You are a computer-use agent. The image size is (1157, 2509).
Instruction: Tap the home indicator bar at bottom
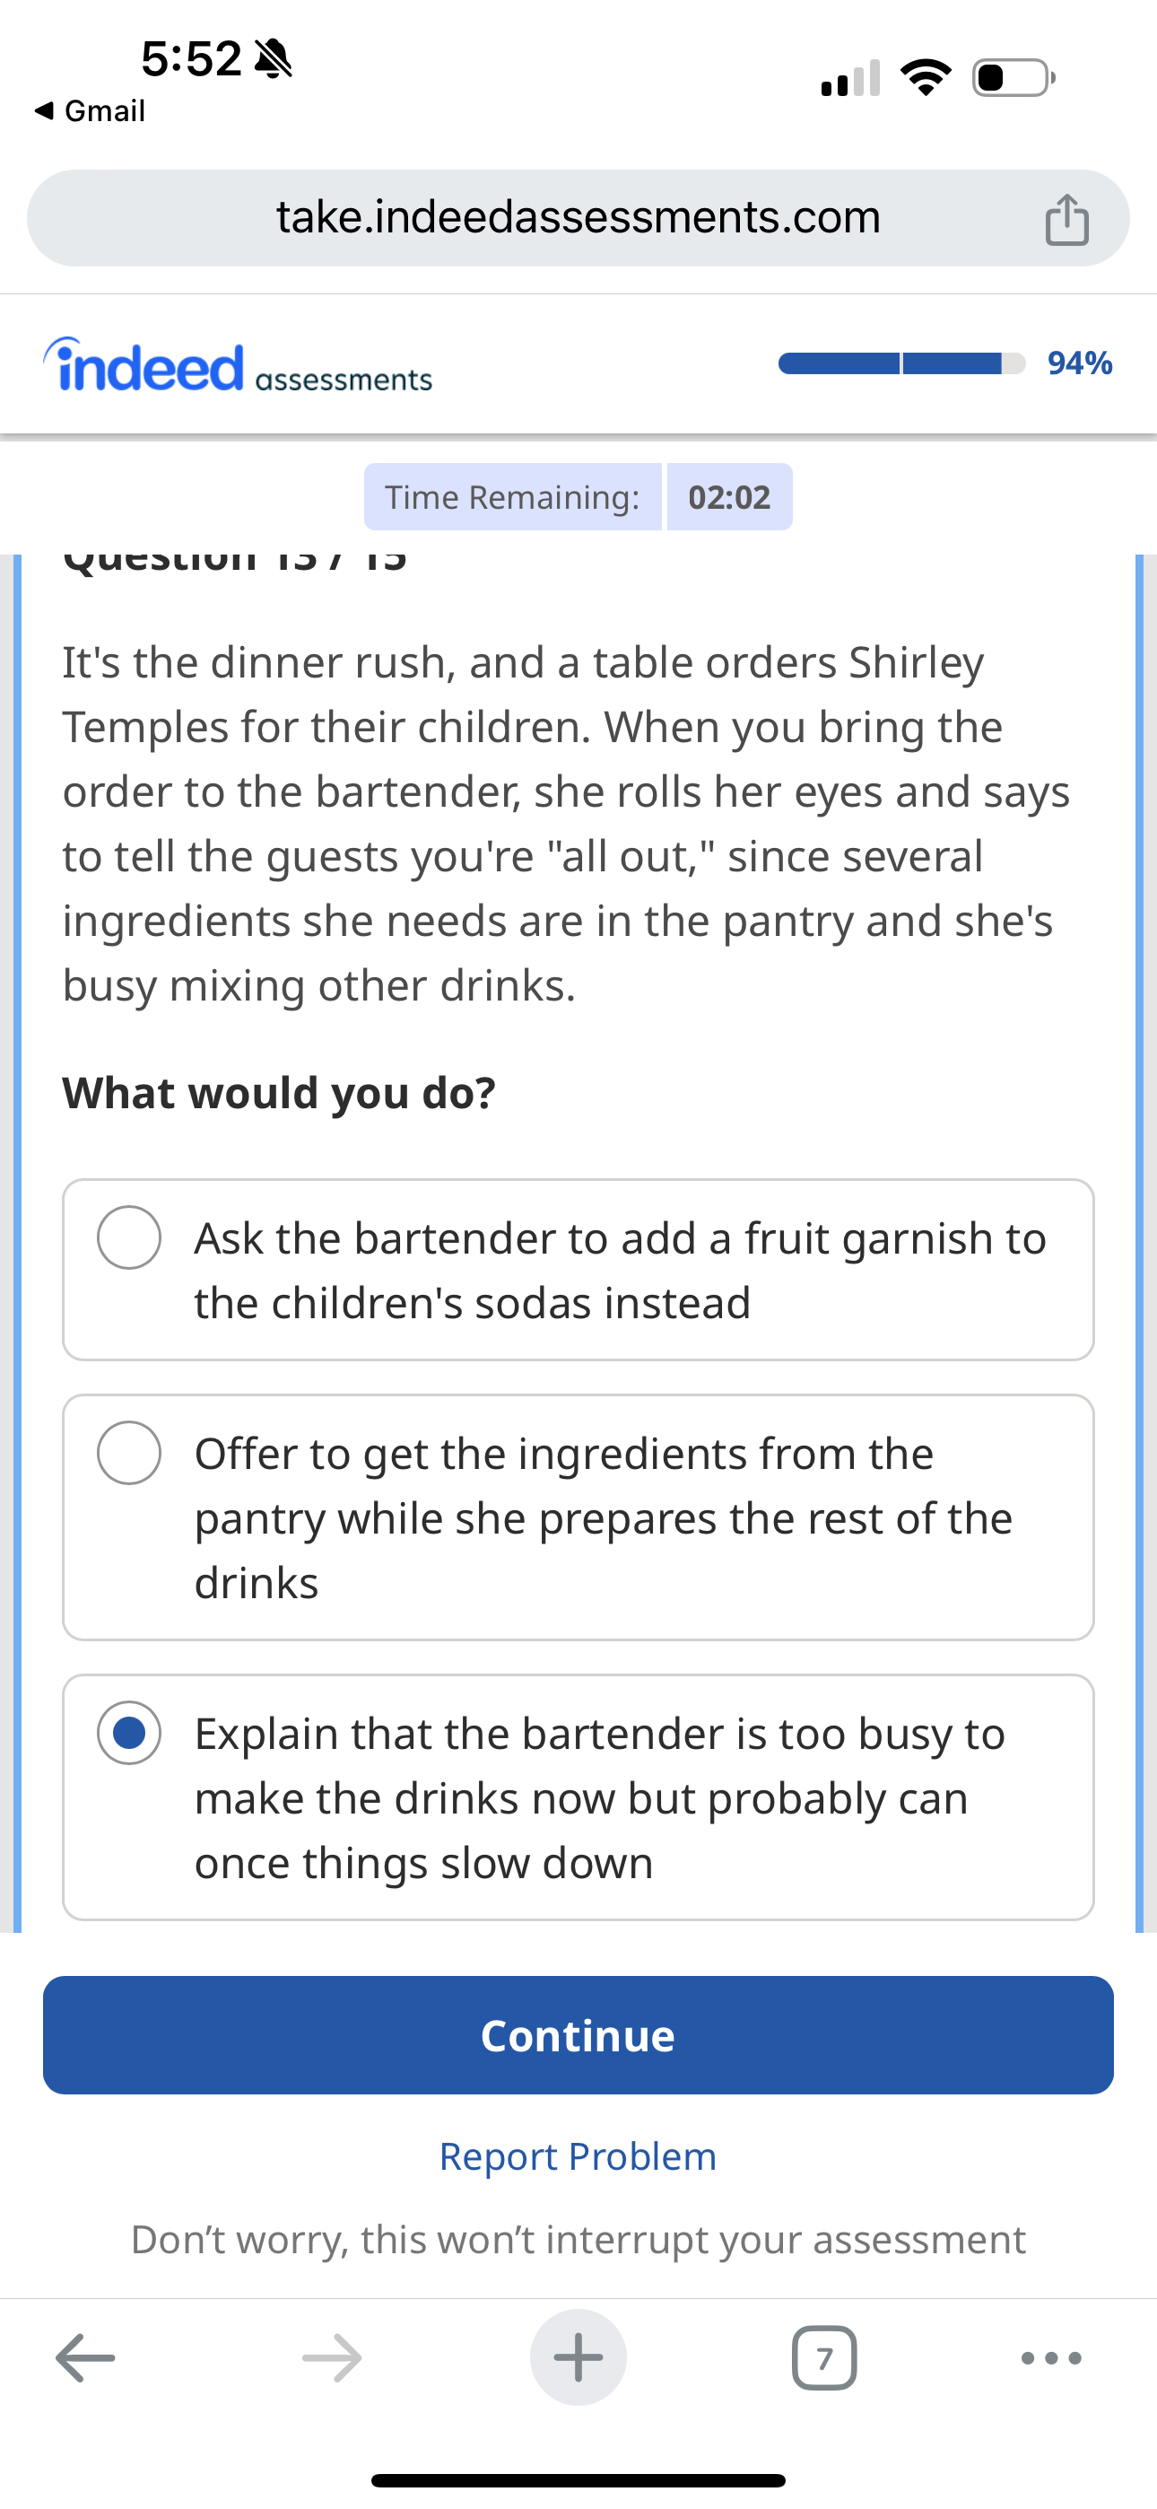tap(578, 2479)
